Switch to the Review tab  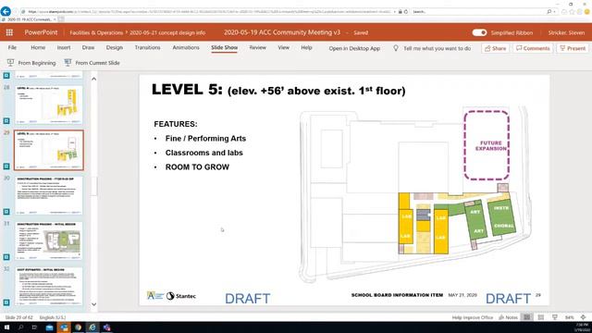pos(257,47)
